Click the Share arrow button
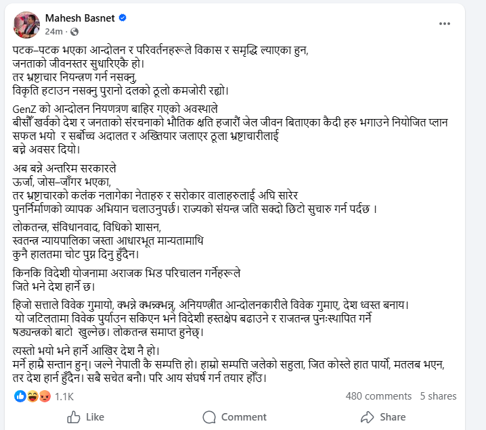This screenshot has width=486, height=430. pos(382,416)
